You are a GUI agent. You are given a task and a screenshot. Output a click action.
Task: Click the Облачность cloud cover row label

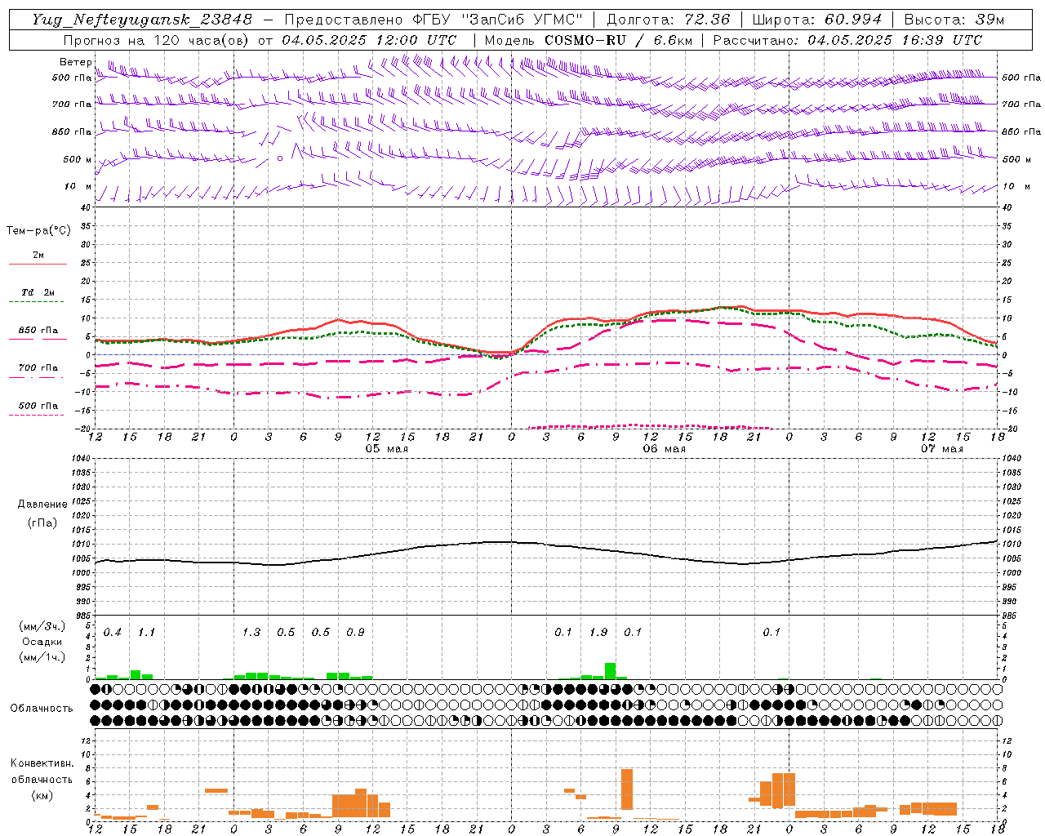pyautogui.click(x=42, y=709)
